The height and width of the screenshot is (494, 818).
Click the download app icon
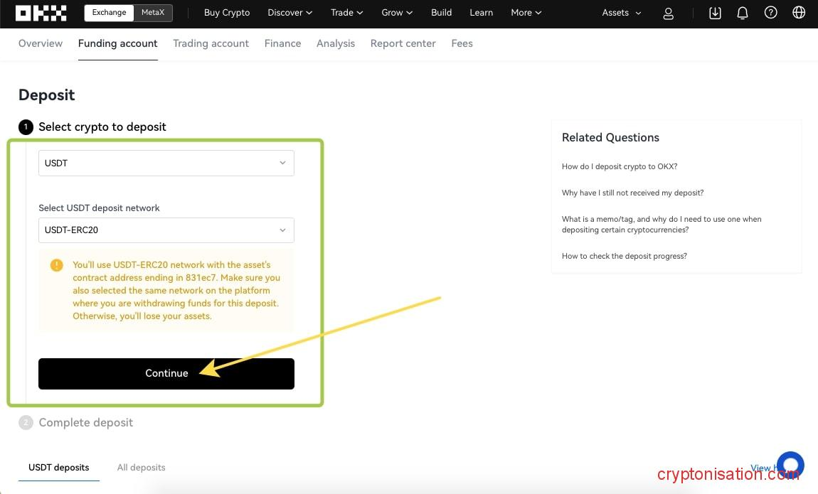pos(715,13)
